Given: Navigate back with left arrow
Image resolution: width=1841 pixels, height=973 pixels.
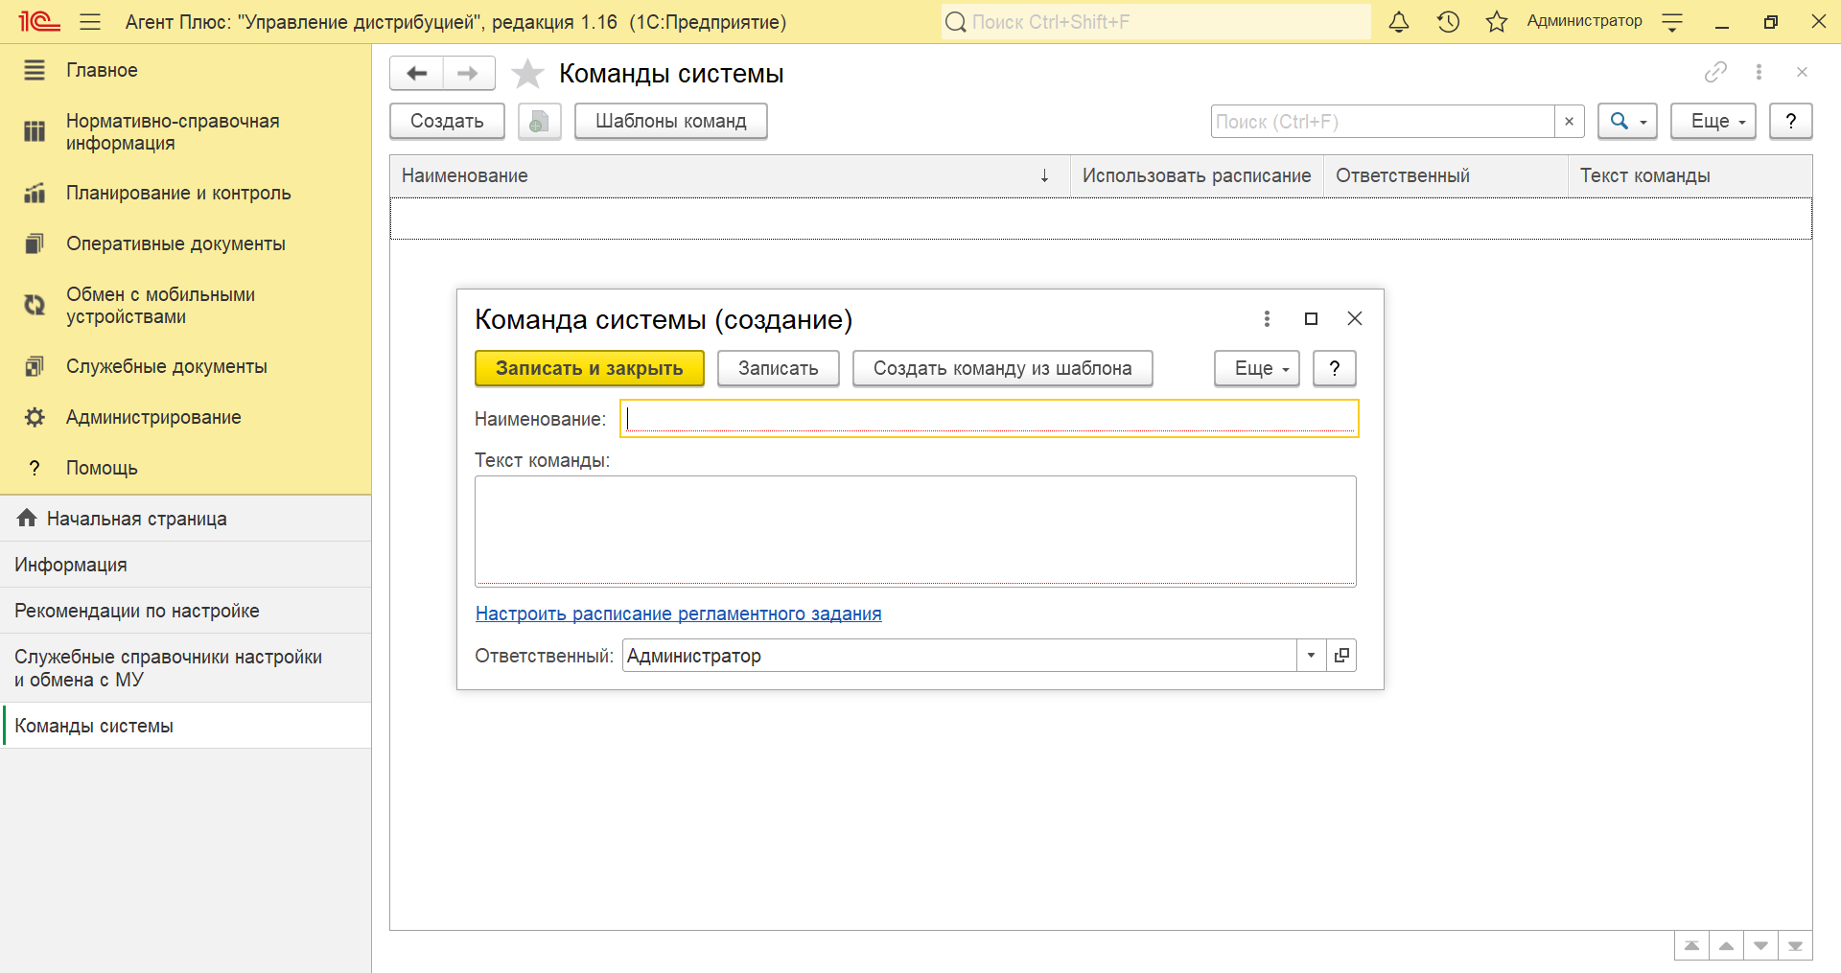Looking at the screenshot, I should click(x=417, y=73).
